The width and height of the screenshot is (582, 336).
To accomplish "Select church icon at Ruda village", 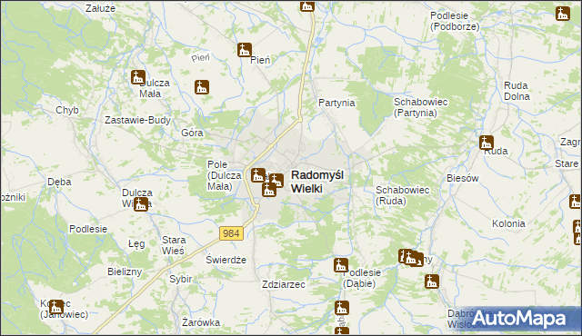I will pos(487,143).
